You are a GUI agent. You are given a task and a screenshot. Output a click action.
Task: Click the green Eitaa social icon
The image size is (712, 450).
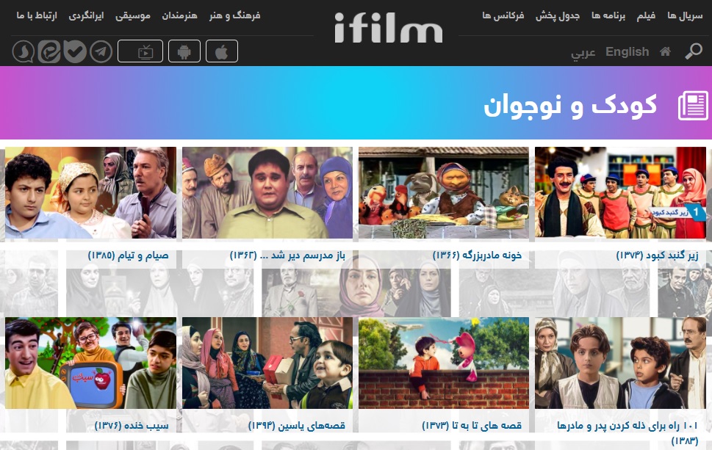49,51
